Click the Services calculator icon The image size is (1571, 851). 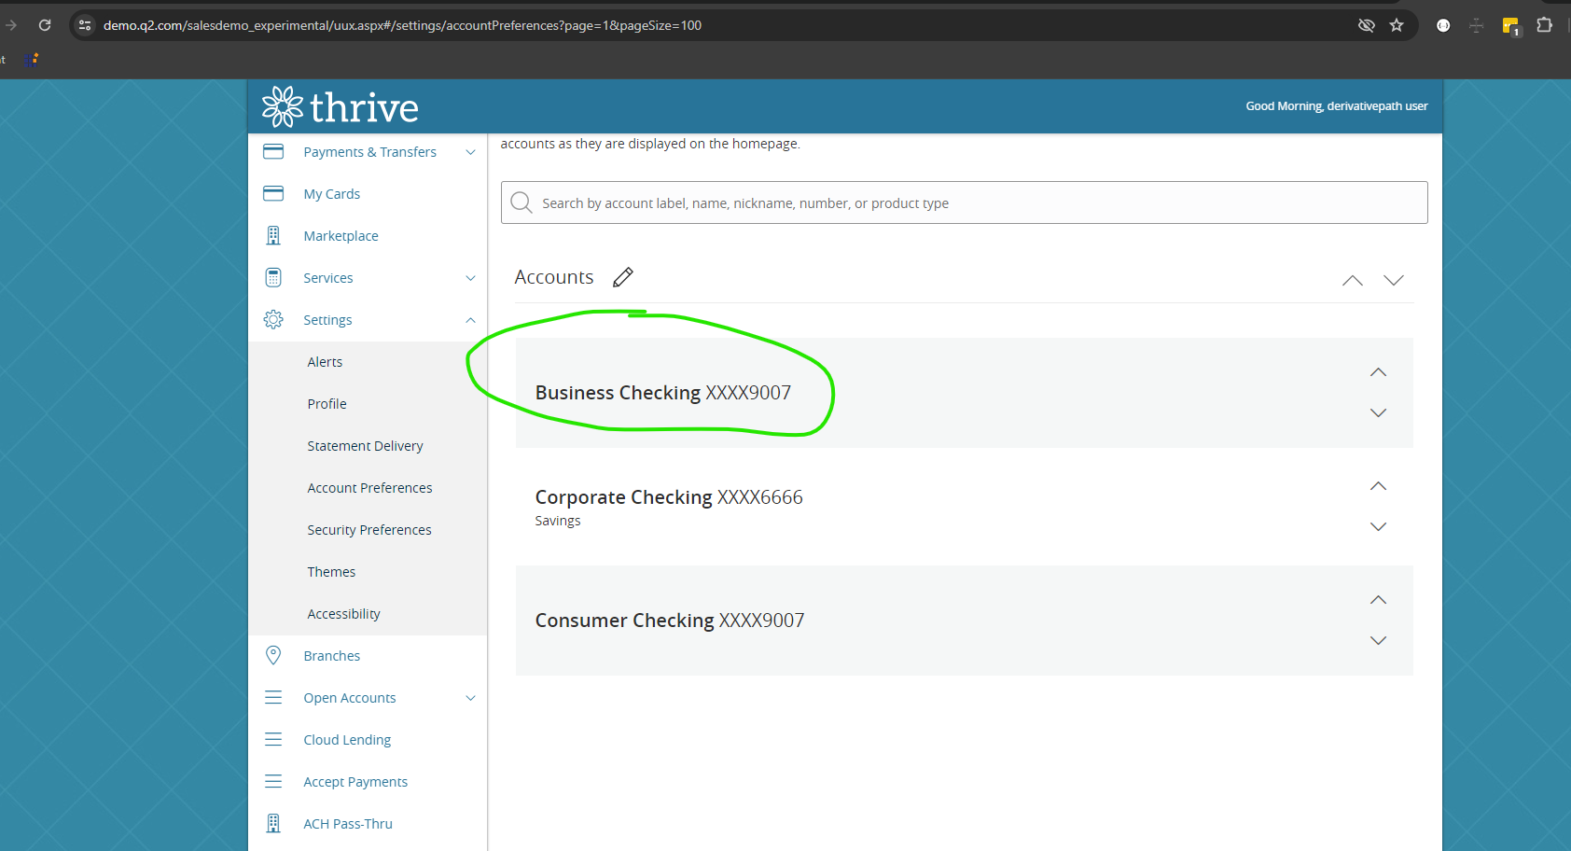(273, 277)
